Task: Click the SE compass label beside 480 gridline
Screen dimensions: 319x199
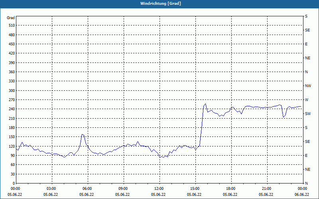Action: 307,30
